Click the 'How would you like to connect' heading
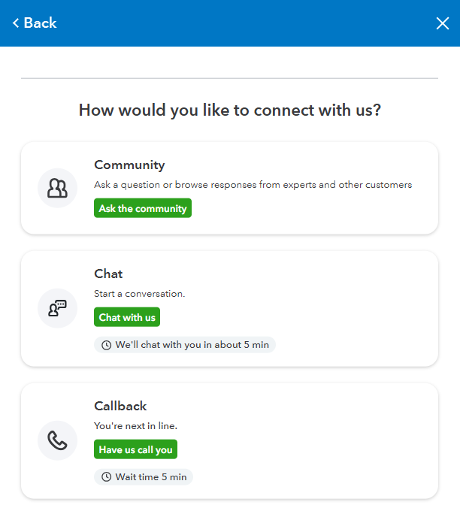Viewport: 460px width, 508px height. 230,110
